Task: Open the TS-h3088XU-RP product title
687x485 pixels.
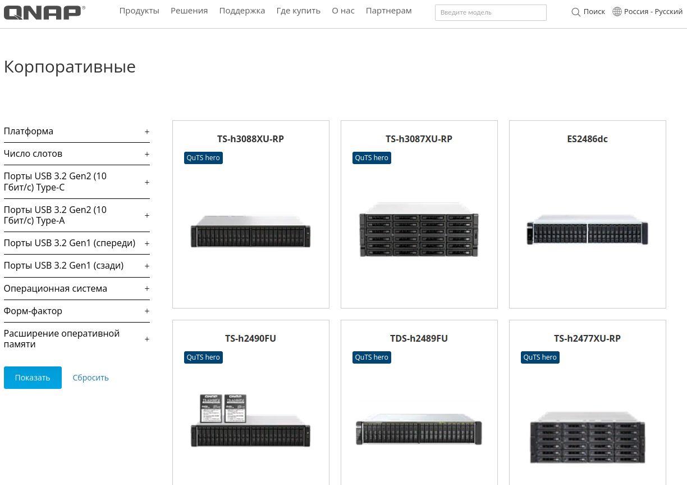Action: pos(250,139)
